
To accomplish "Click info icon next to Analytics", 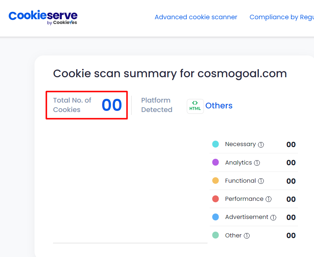I will click(x=257, y=163).
